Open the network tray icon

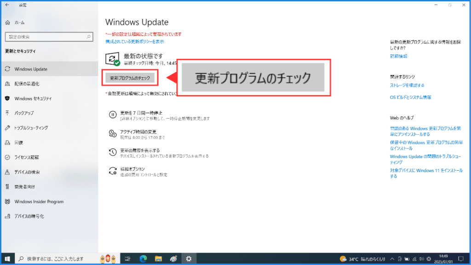414,259
